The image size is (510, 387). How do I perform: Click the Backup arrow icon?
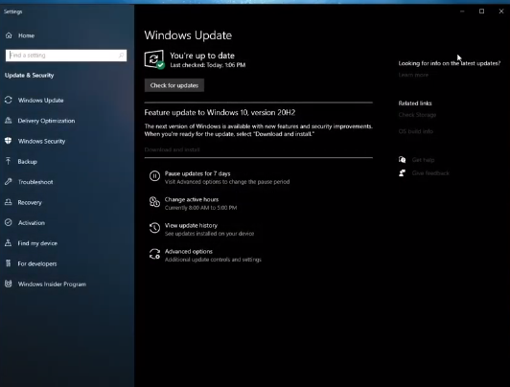[x=9, y=161]
